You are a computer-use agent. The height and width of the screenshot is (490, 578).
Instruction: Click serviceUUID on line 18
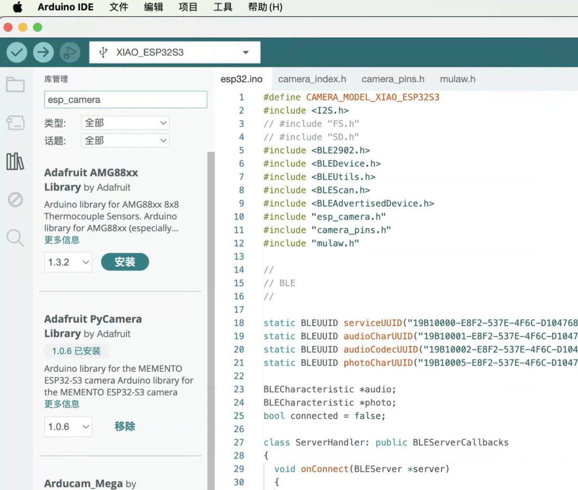[372, 323]
